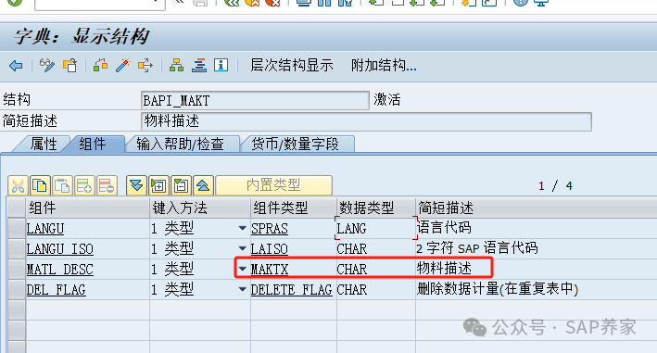
Task: Click the 组件类型 column header
Action: click(294, 208)
